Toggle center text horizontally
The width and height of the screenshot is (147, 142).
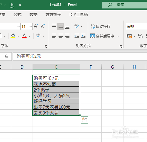click(61, 36)
